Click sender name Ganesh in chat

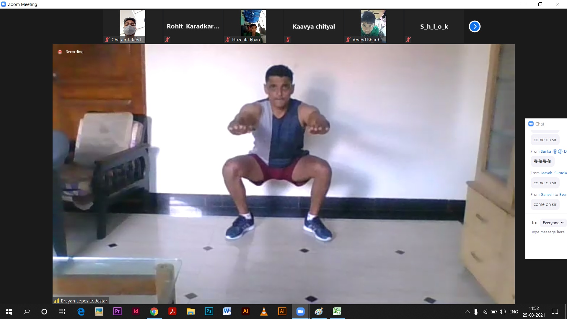pyautogui.click(x=547, y=195)
